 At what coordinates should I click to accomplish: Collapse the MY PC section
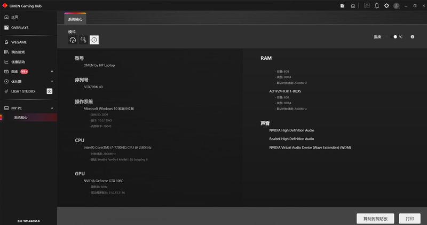(x=52, y=108)
